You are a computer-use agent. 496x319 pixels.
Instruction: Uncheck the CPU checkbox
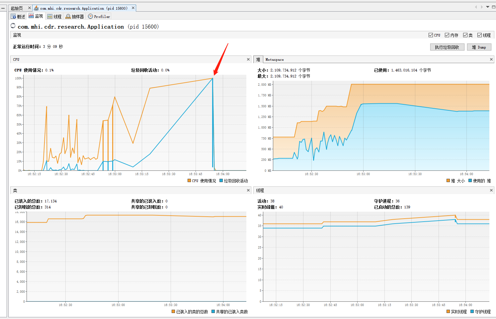click(431, 35)
